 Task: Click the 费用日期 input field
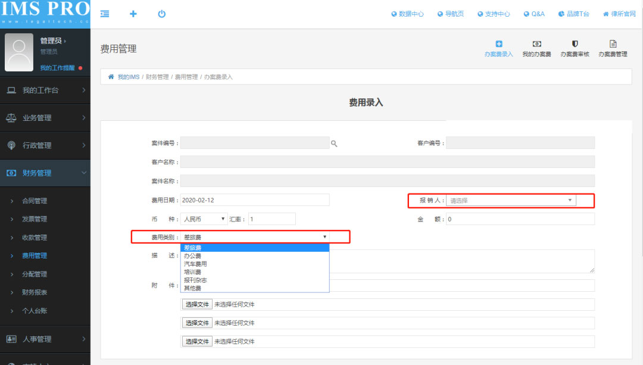click(254, 200)
